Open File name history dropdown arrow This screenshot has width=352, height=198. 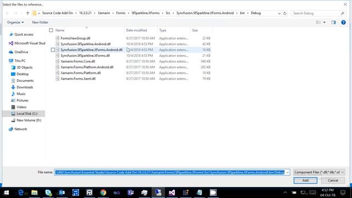click(288, 172)
